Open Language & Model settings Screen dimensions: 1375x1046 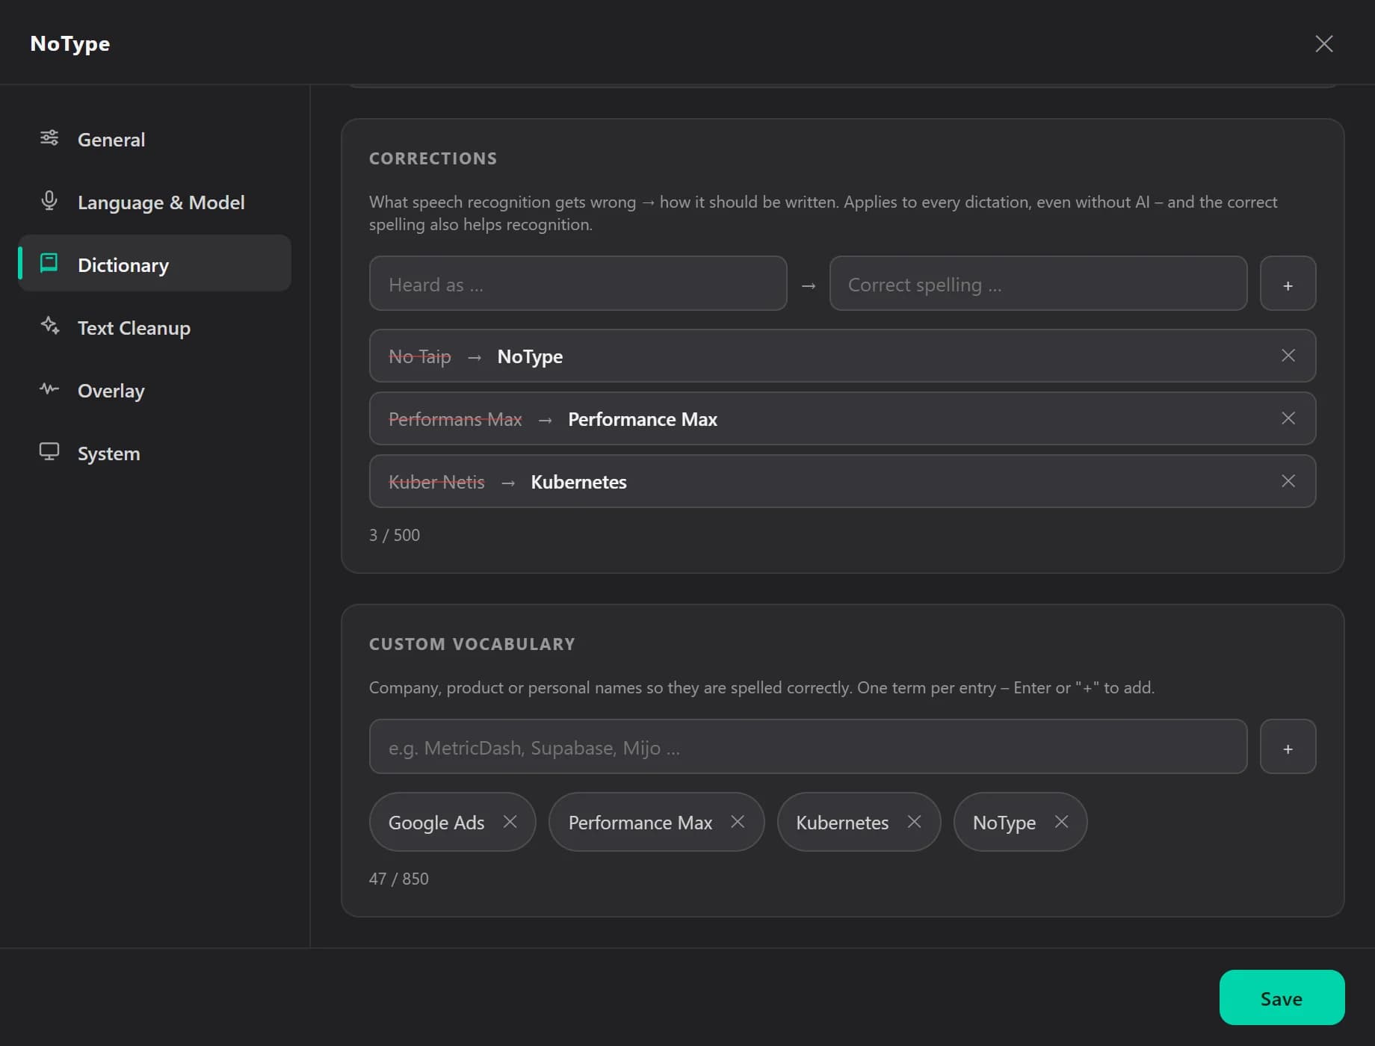tap(155, 202)
